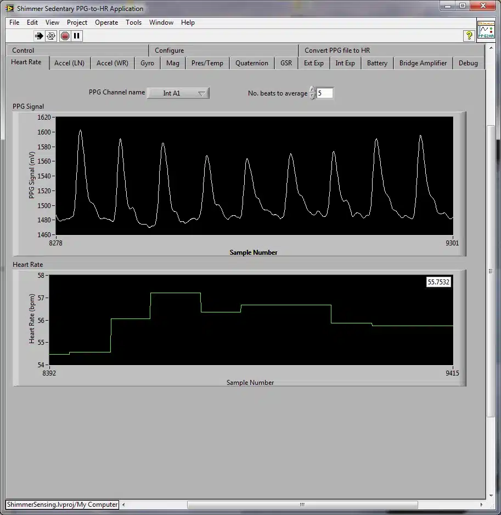Select the Quaternion tab
Screen dimensions: 501x515
tap(252, 63)
